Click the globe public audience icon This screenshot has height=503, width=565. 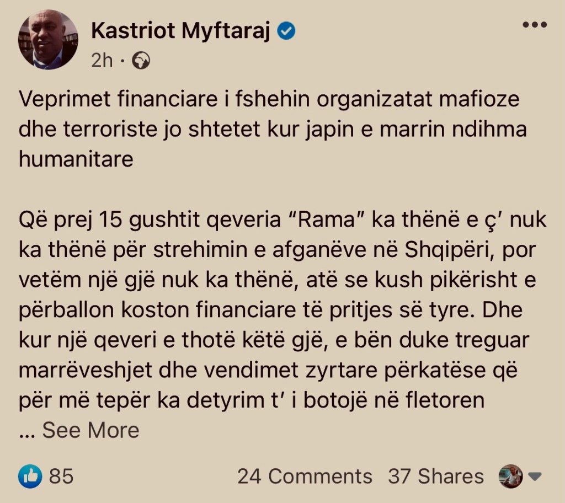point(141,60)
